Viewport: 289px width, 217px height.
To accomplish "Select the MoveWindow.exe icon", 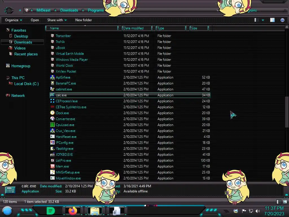I will (52, 178).
